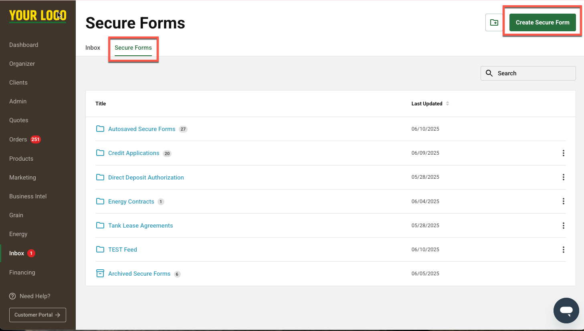Click the 20 count badge on Credit Applications
Viewport: 584px width, 331px height.
167,153
